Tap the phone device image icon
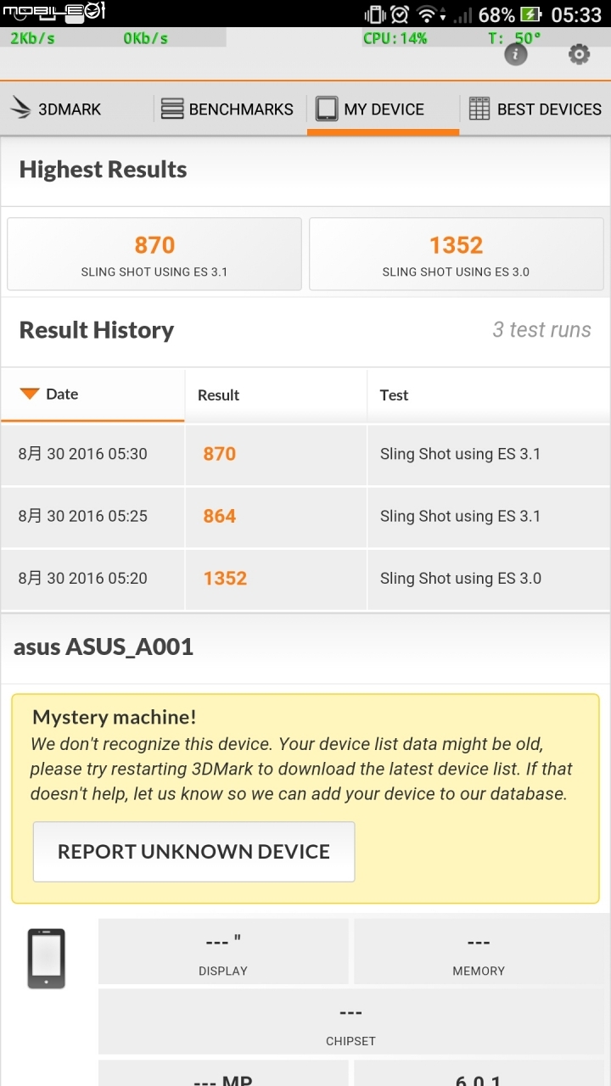This screenshot has height=1086, width=611. [x=46, y=958]
